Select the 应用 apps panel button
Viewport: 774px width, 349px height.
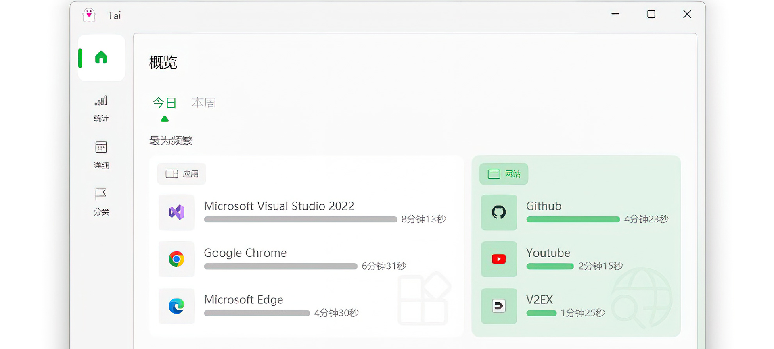tap(182, 174)
